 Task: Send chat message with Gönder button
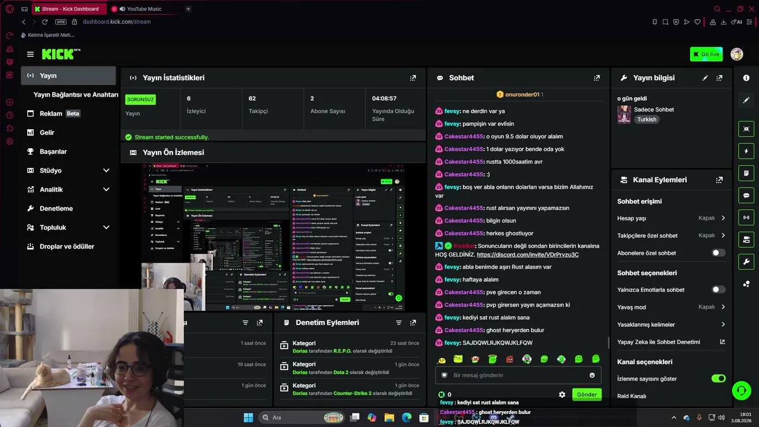586,394
